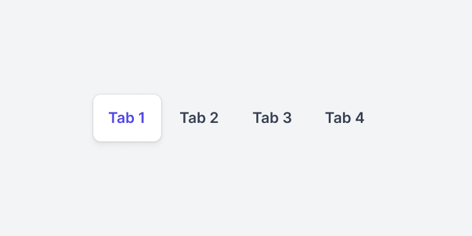472x236 pixels.
Task: Choose Tab 3 in the tab bar
Action: (x=272, y=118)
